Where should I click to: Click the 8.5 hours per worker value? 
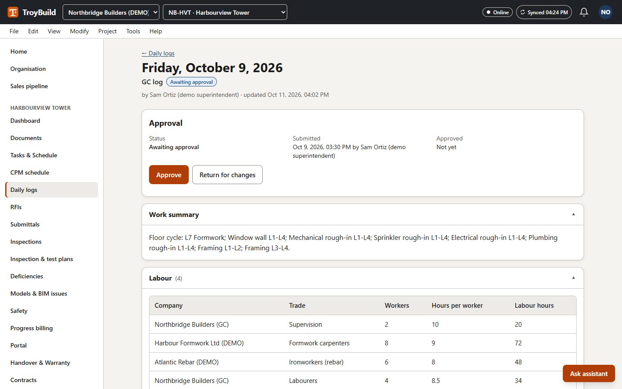pyautogui.click(x=435, y=380)
